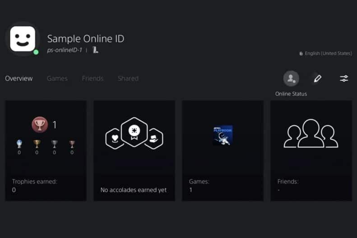This screenshot has width=357, height=238.
Task: Select the gold trophy icon
Action: click(37, 144)
